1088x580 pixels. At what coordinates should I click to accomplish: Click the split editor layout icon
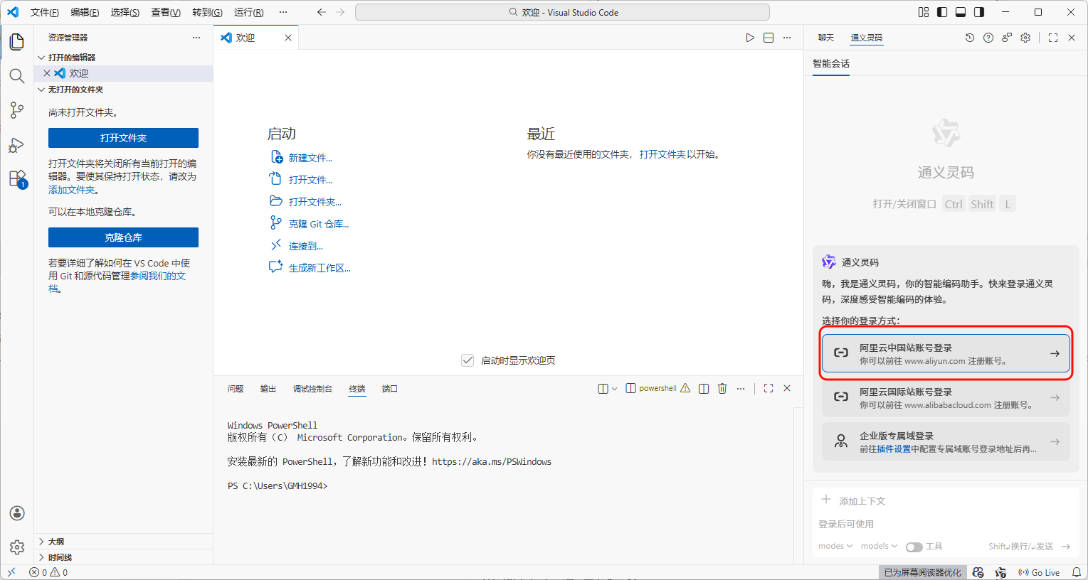[x=769, y=38]
